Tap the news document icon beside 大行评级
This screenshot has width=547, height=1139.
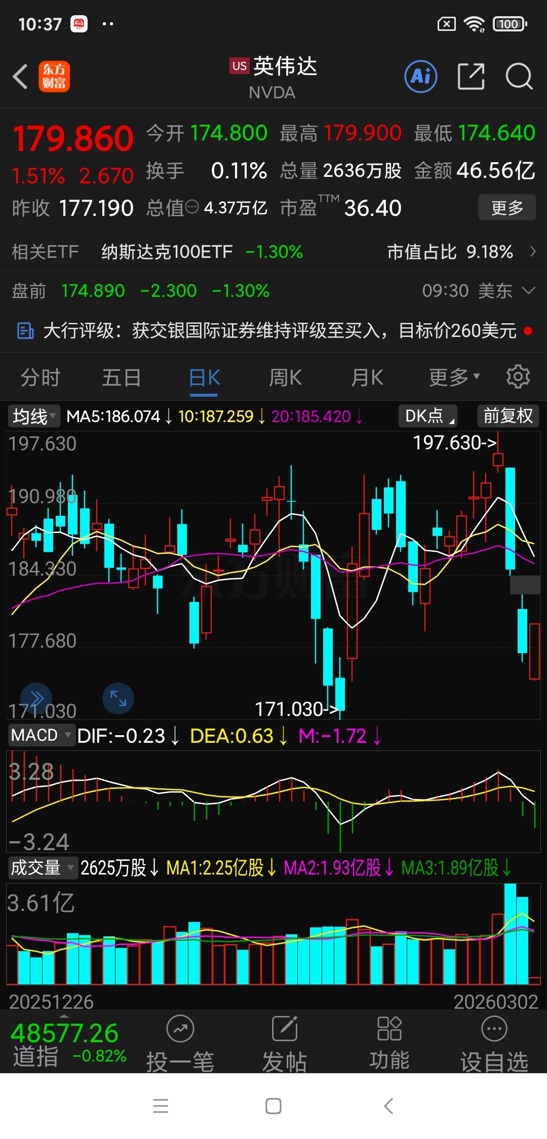coord(25,331)
